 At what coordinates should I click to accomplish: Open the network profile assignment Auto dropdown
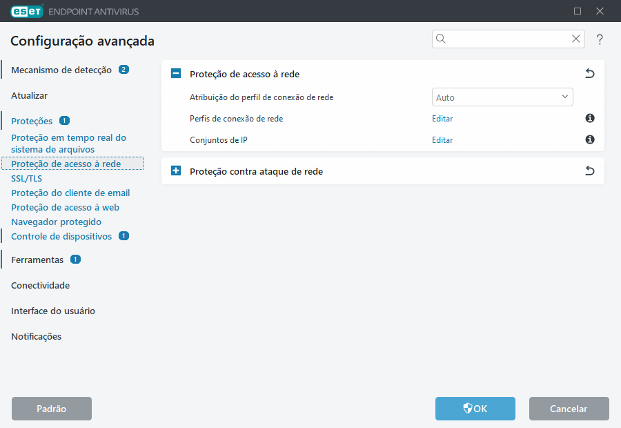(502, 97)
